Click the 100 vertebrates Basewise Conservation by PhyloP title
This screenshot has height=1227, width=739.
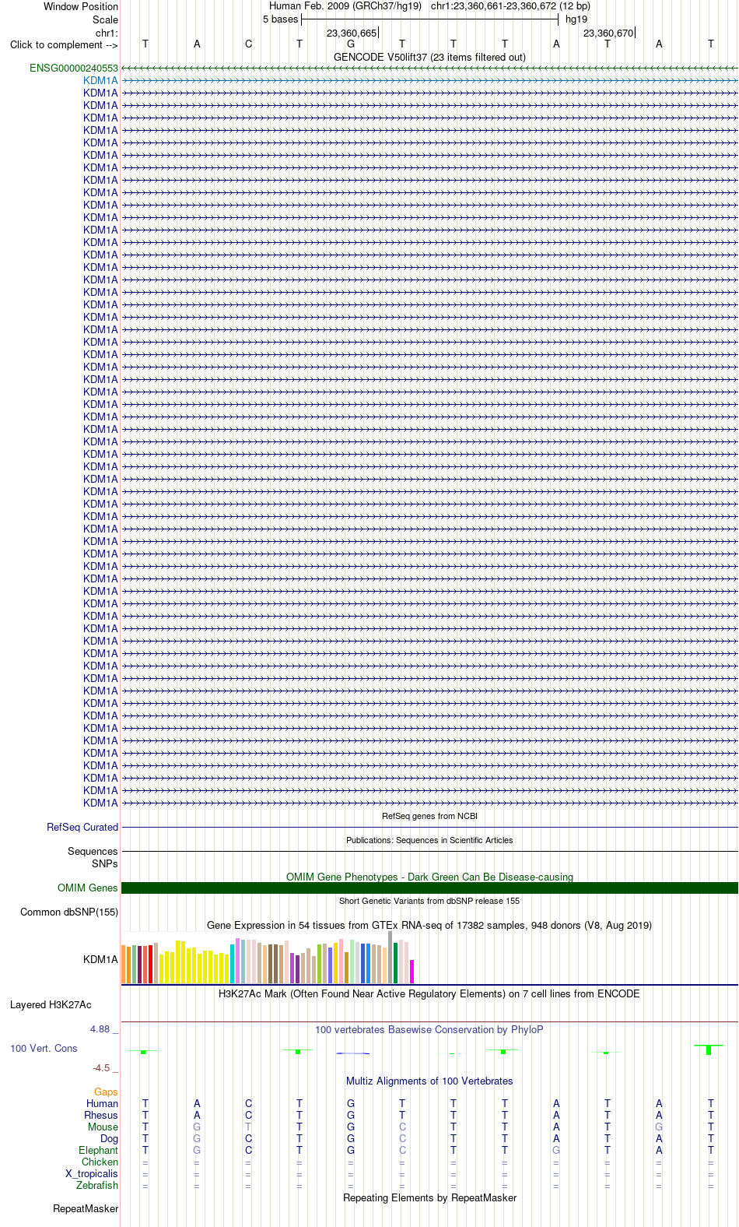429,1030
